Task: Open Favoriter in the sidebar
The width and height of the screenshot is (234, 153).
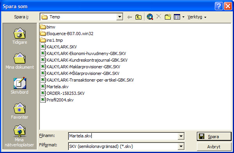Action: [x=20, y=111]
